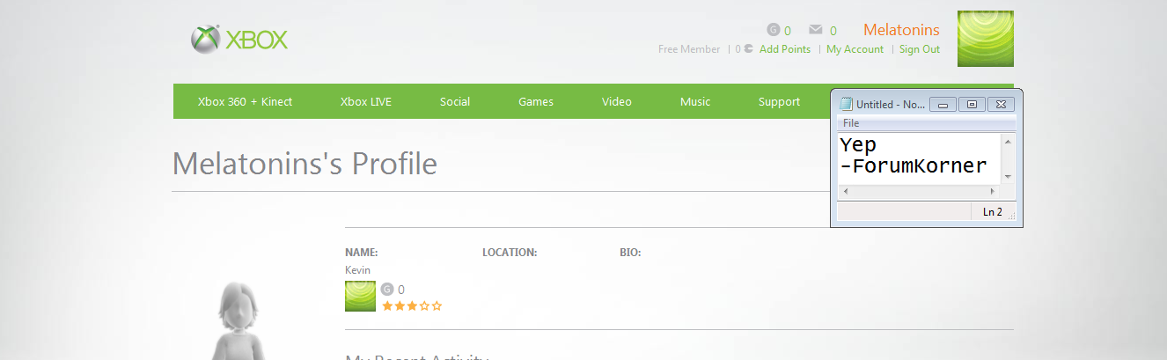Click Notepad vertical scrollbar down arrow

pos(1009,177)
